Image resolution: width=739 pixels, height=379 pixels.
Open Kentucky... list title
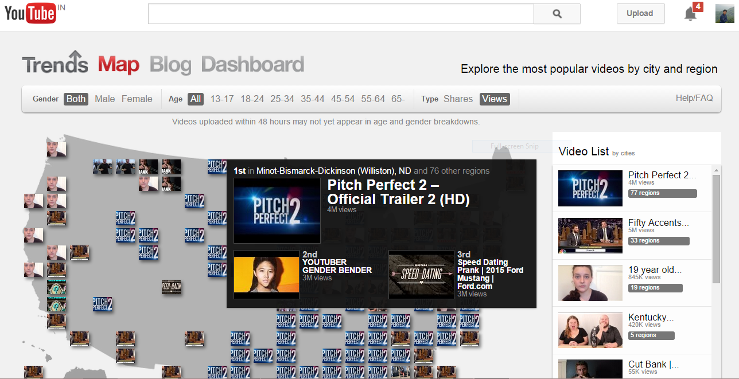point(651,317)
